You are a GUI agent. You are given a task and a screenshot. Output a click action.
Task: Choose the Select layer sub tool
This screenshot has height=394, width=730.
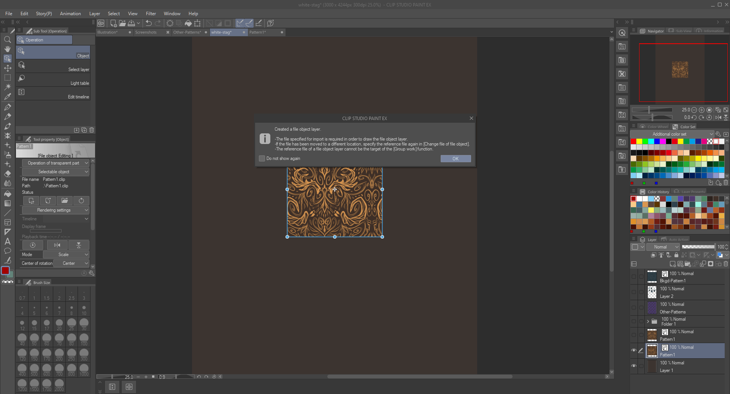pyautogui.click(x=53, y=66)
